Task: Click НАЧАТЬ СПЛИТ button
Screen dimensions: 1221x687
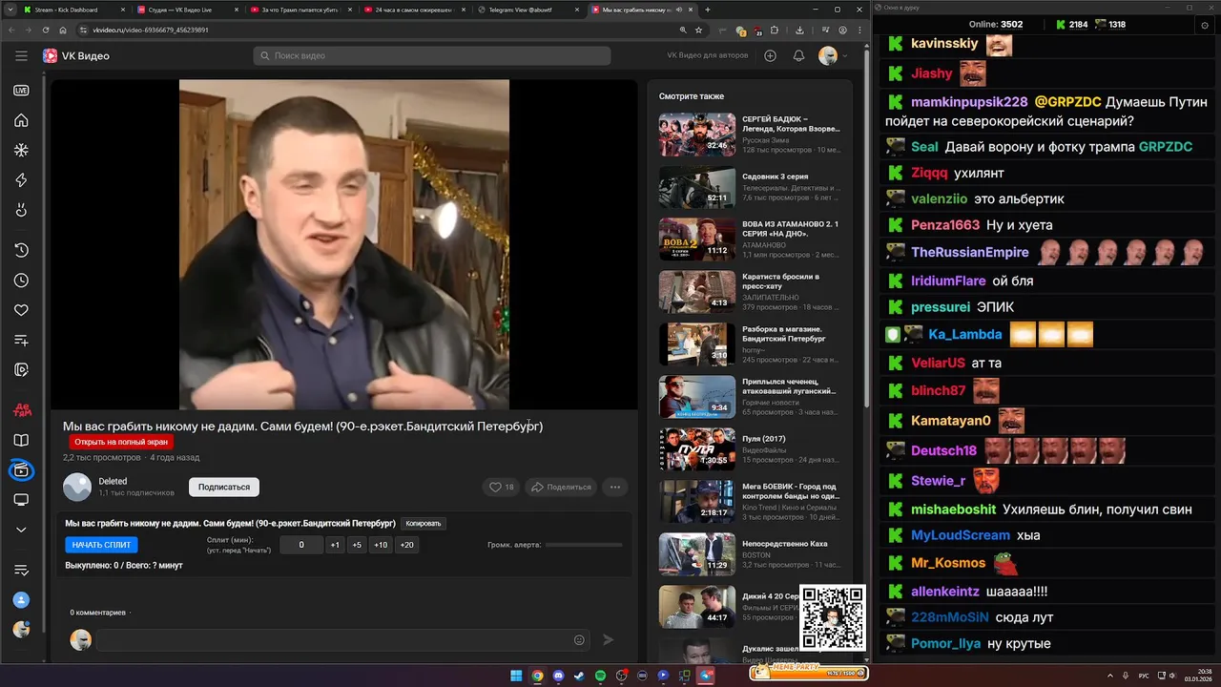Action: coord(102,545)
